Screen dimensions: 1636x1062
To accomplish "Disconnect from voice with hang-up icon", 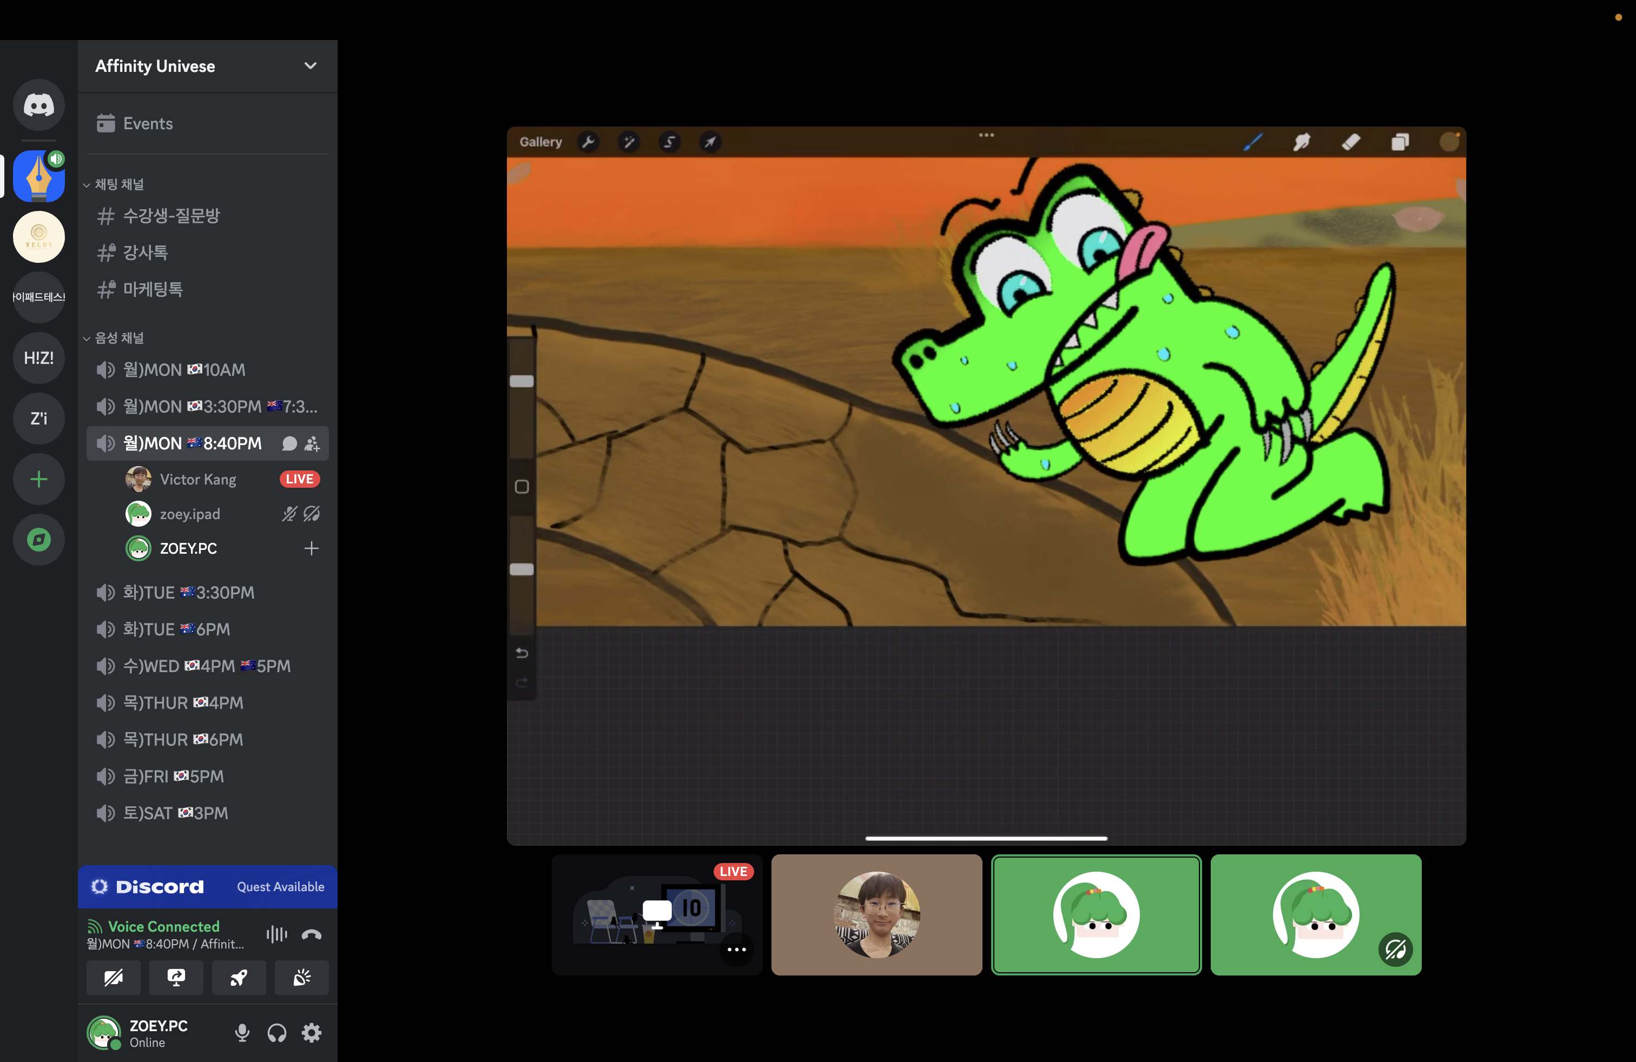I will 312,934.
